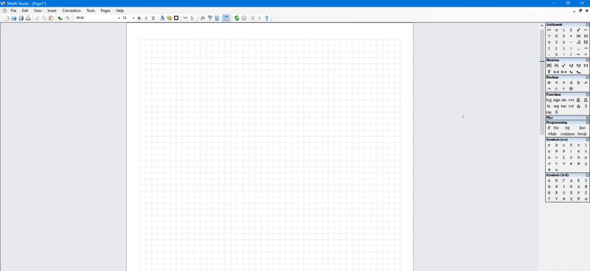Insert the cot function
Image resolution: width=590 pixels, height=271 pixels.
point(571,106)
